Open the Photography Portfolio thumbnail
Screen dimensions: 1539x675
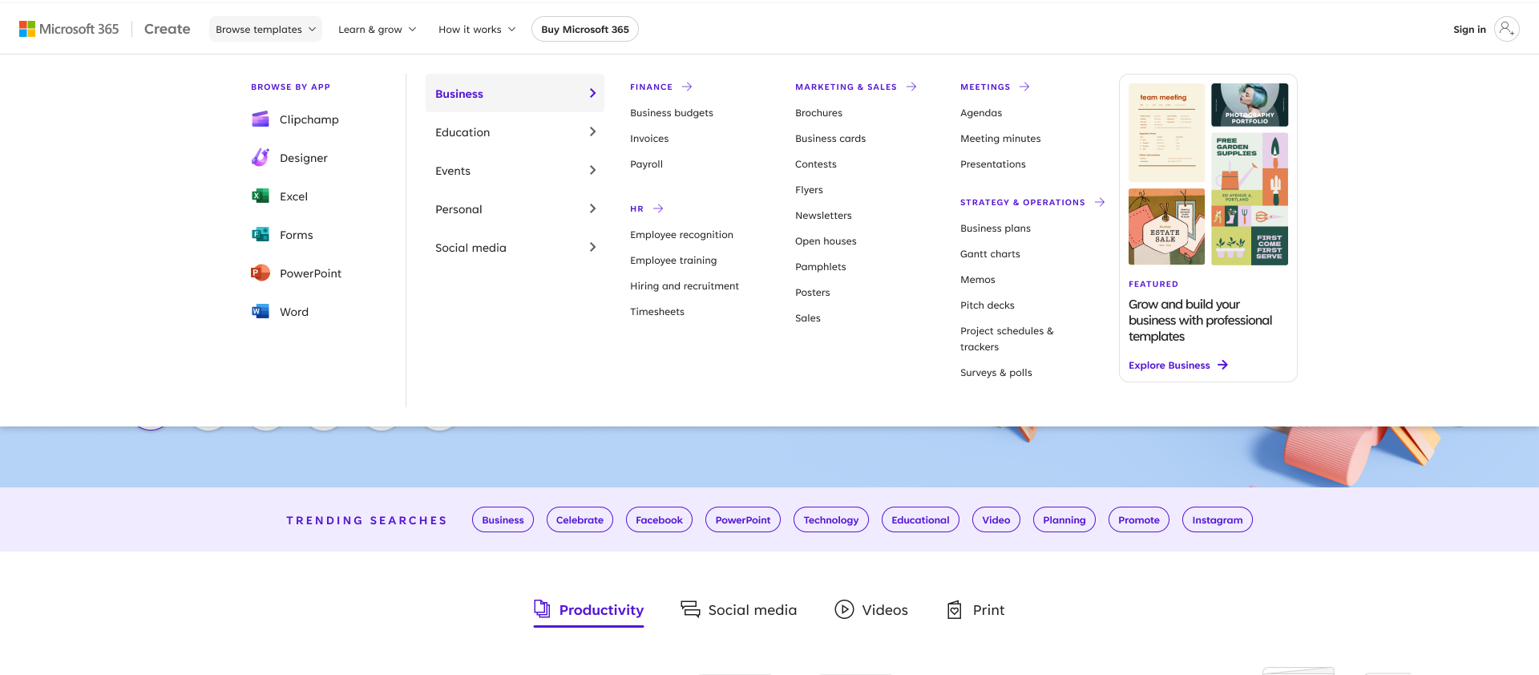coord(1250,105)
